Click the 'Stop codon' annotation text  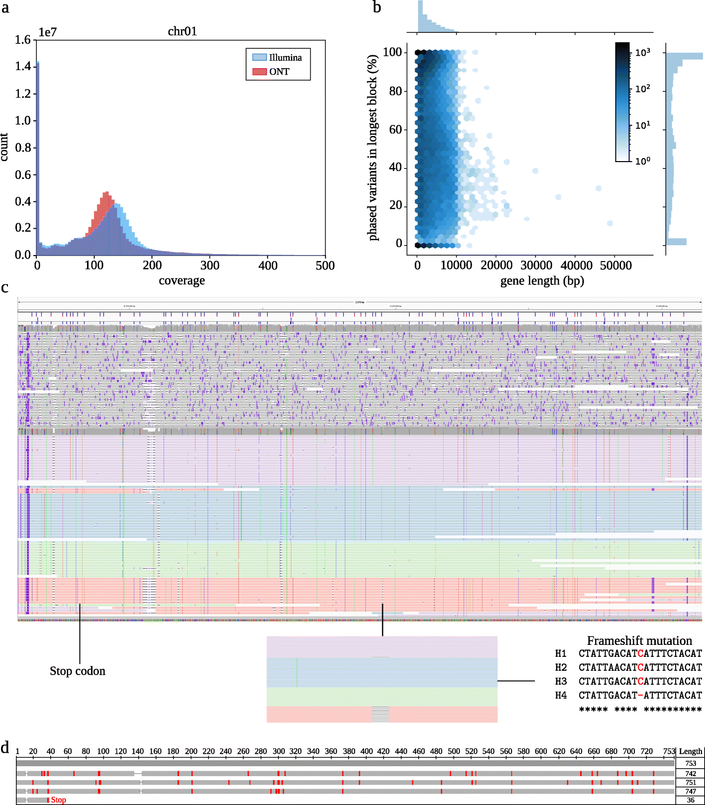click(x=78, y=671)
